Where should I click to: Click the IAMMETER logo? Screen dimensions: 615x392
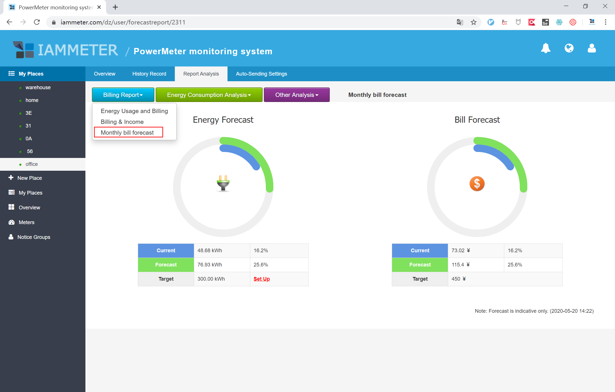pos(65,50)
